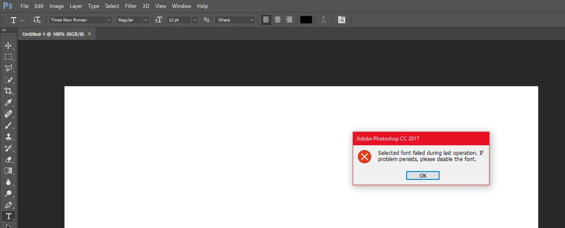Select the Eyedropper tool

(8, 102)
